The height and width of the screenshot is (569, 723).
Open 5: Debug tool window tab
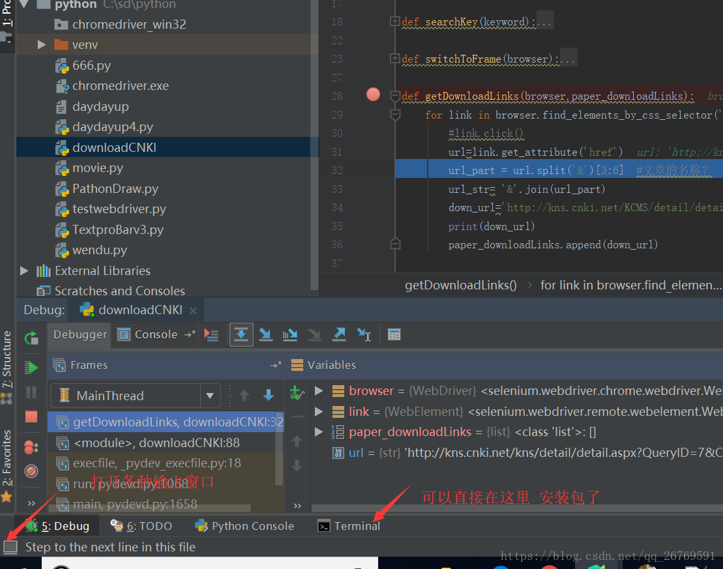tap(57, 526)
